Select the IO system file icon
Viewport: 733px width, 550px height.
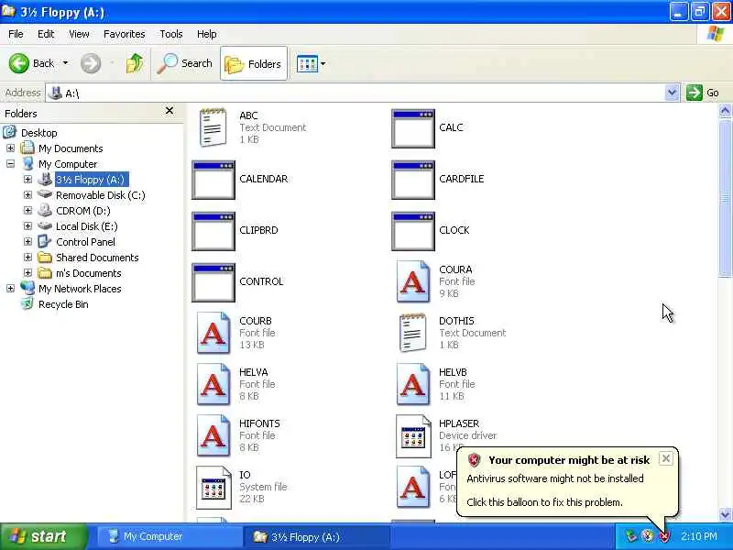coord(213,488)
